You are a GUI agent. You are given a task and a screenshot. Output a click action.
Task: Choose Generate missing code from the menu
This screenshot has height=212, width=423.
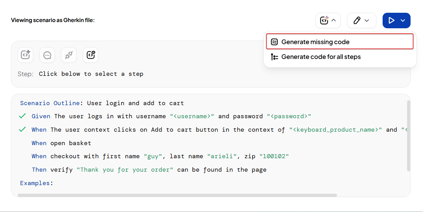pos(315,42)
